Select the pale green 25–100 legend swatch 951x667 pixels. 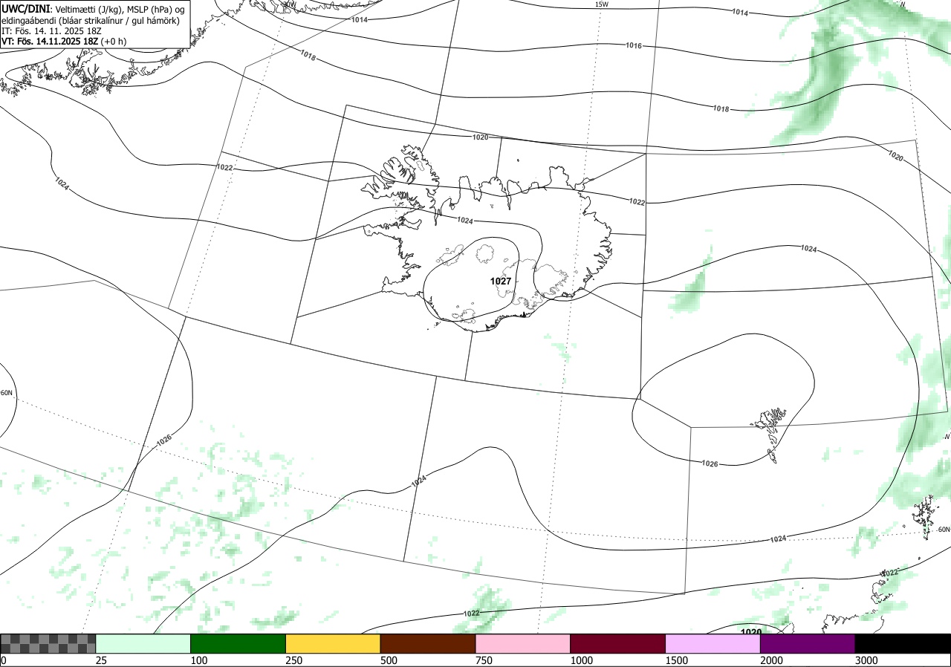[x=143, y=643]
